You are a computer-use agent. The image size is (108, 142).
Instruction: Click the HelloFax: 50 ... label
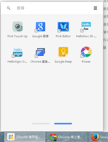pos(86,36)
